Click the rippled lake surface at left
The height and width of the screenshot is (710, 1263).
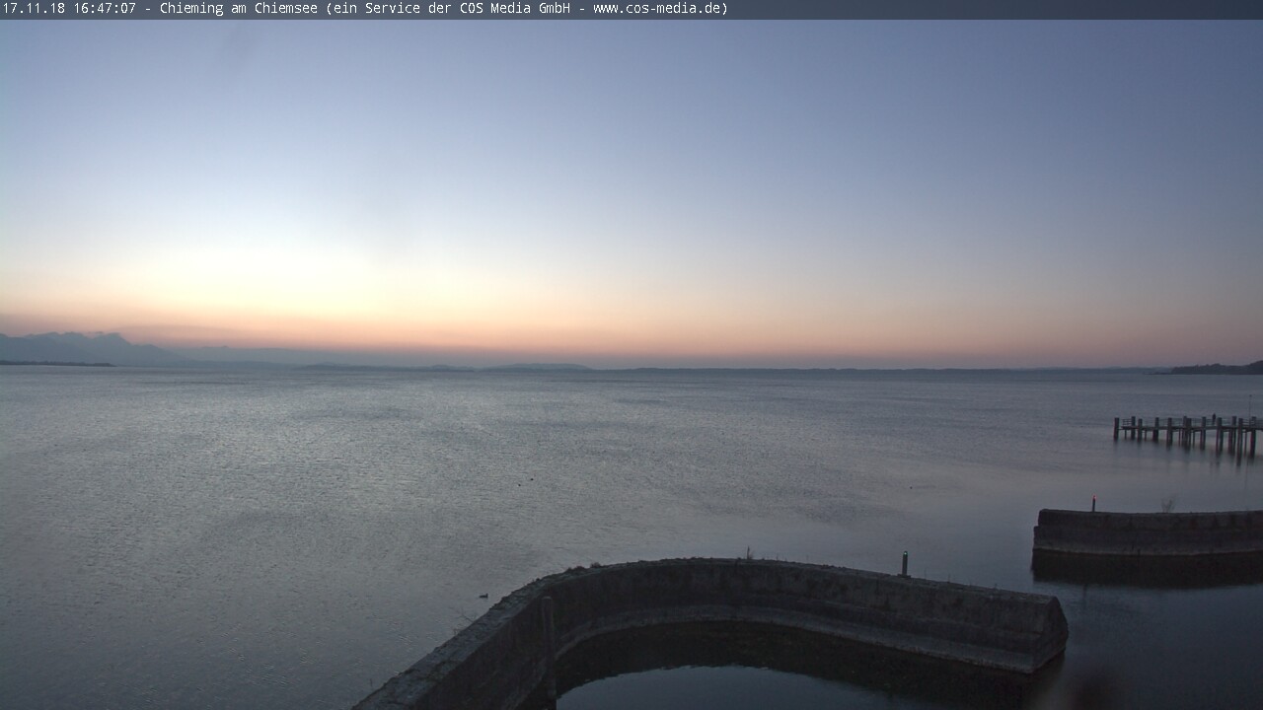click(x=197, y=493)
